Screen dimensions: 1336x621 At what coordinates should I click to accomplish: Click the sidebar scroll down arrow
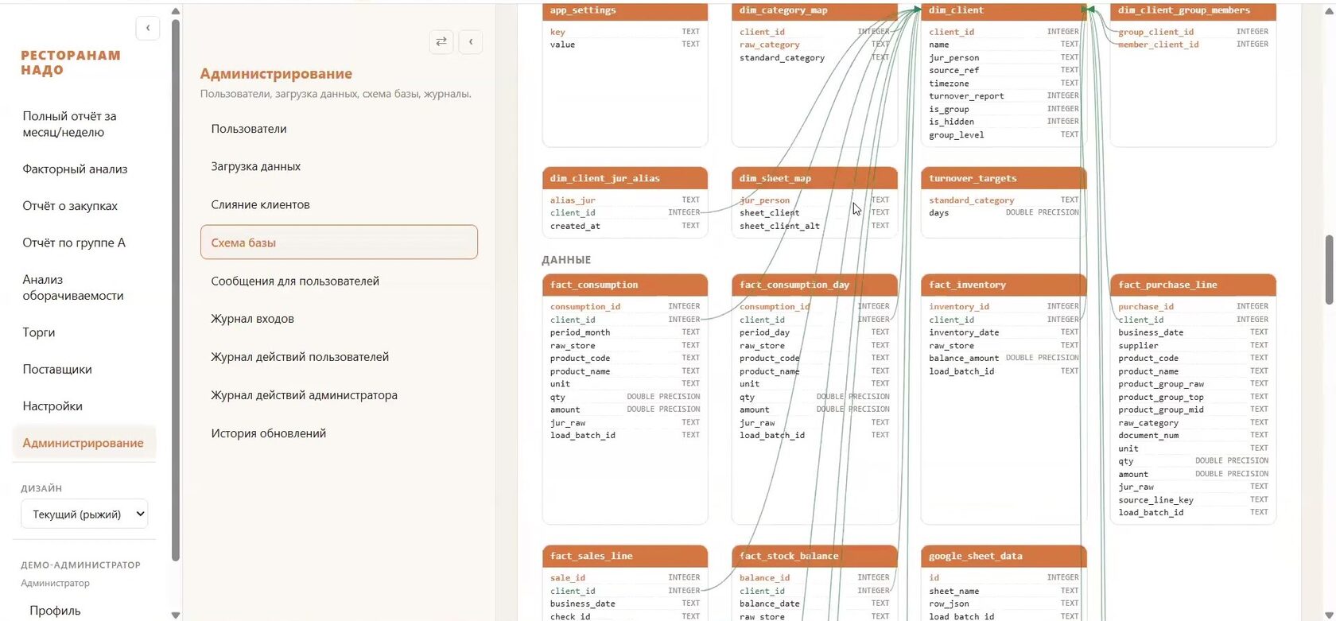(x=176, y=615)
